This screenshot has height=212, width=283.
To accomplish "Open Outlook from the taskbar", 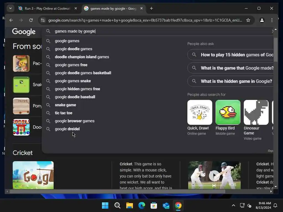I will [x=166, y=205].
